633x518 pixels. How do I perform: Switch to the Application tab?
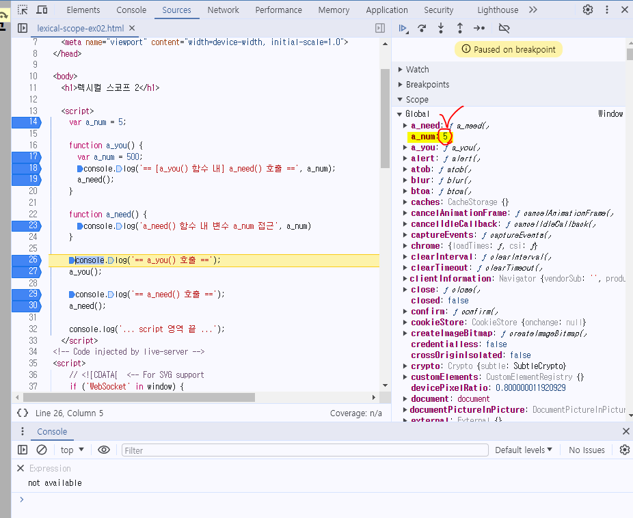[x=387, y=10]
